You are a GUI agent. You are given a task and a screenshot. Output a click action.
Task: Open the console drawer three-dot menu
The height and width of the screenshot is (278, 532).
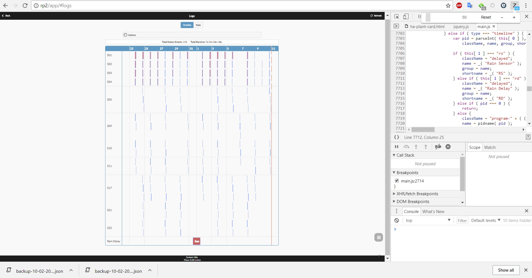tap(397, 211)
